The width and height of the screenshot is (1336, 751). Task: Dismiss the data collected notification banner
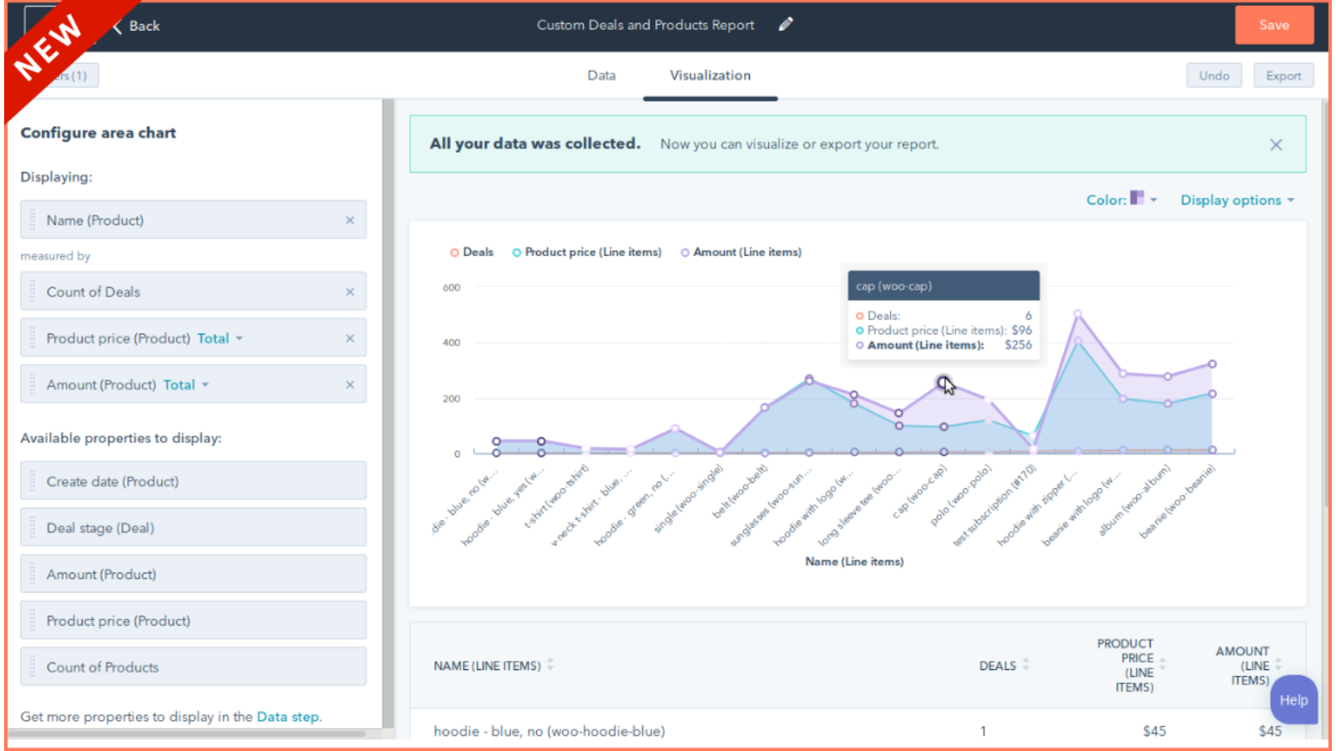[x=1275, y=145]
